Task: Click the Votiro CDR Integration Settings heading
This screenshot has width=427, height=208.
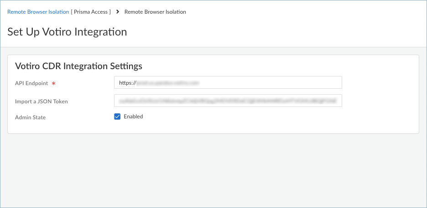Action: [x=78, y=66]
